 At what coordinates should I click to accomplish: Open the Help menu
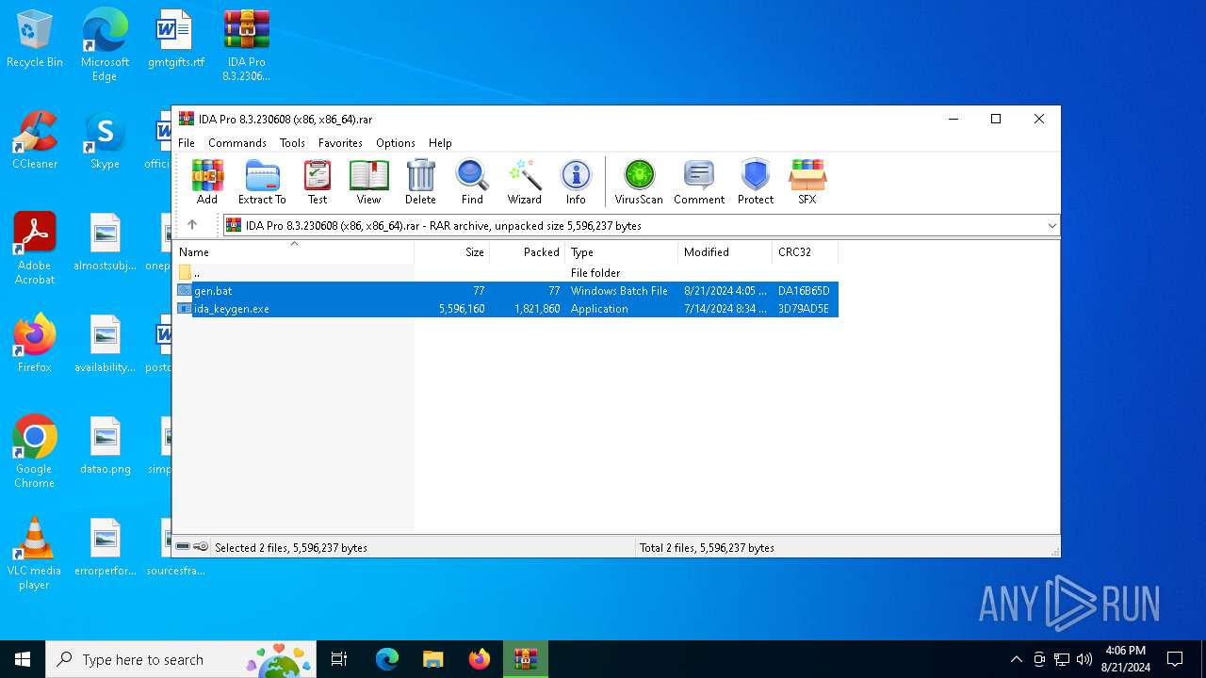tap(440, 143)
